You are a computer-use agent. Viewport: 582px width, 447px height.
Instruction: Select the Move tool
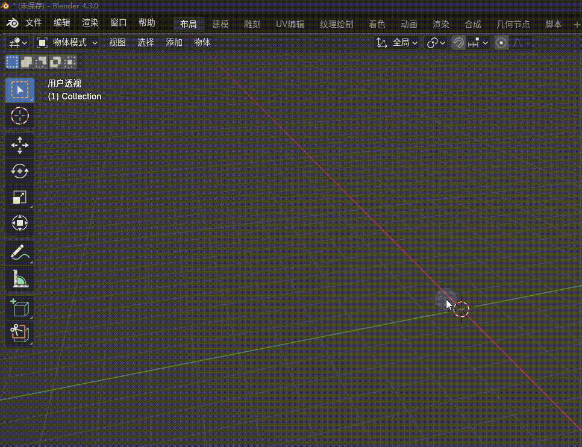(x=20, y=145)
